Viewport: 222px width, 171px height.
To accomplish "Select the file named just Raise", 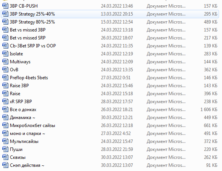I will pyautogui.click(x=15, y=94).
